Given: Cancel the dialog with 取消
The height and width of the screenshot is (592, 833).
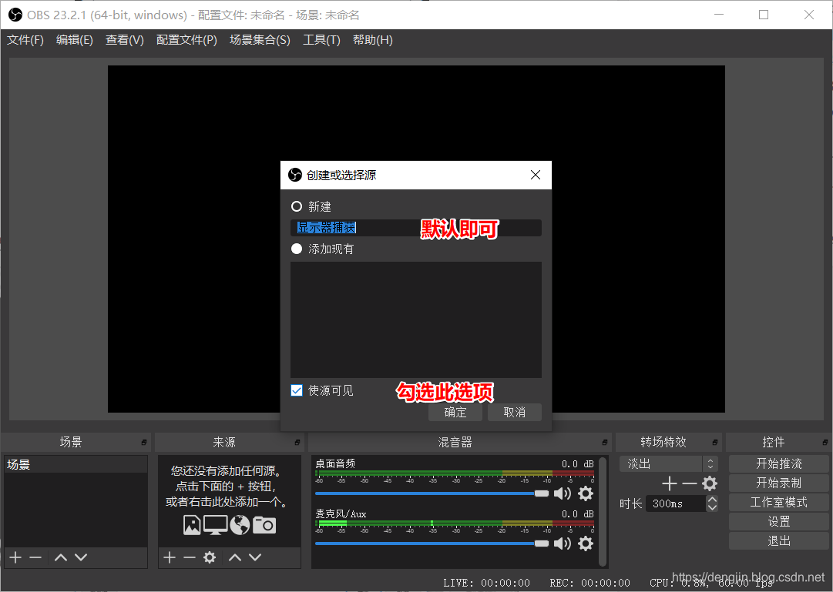Looking at the screenshot, I should coord(514,412).
